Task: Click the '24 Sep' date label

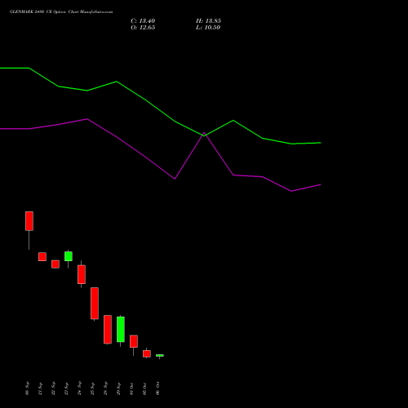Action: tap(79, 388)
